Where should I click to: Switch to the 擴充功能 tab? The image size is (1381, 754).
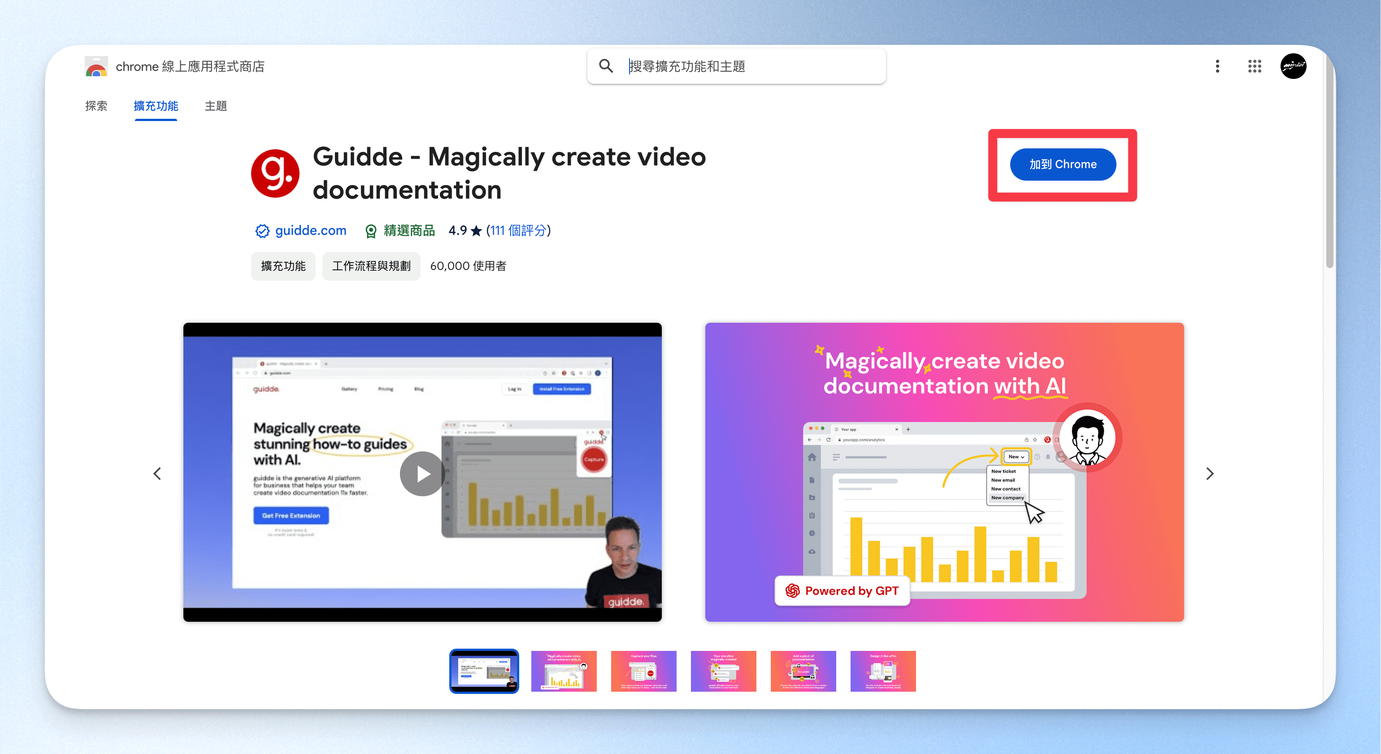[156, 106]
